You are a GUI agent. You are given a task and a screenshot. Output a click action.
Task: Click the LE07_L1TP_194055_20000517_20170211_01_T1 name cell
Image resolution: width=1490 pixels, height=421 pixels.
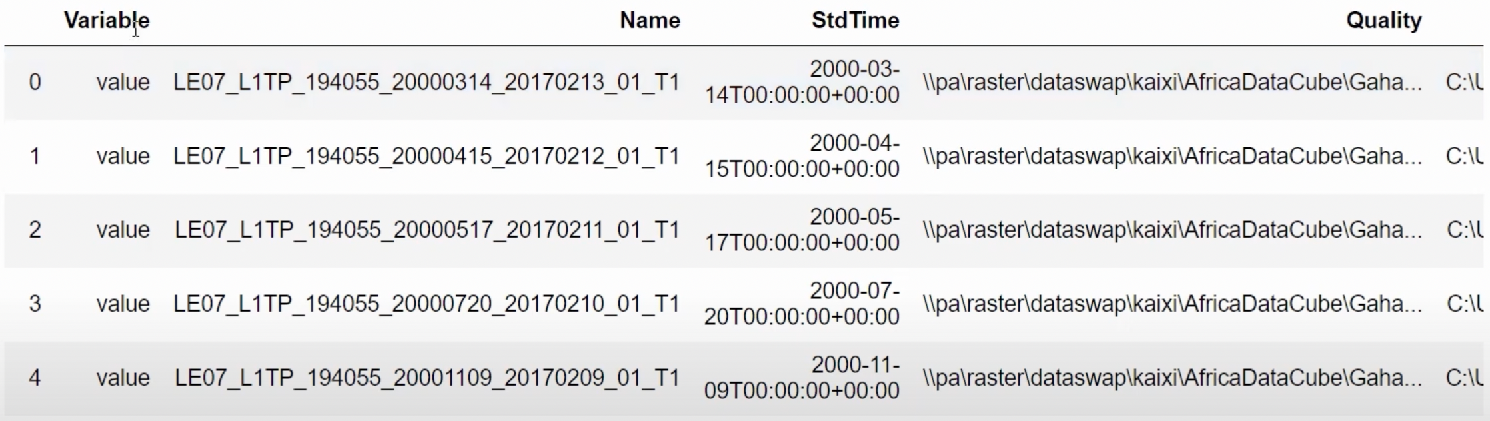click(427, 230)
